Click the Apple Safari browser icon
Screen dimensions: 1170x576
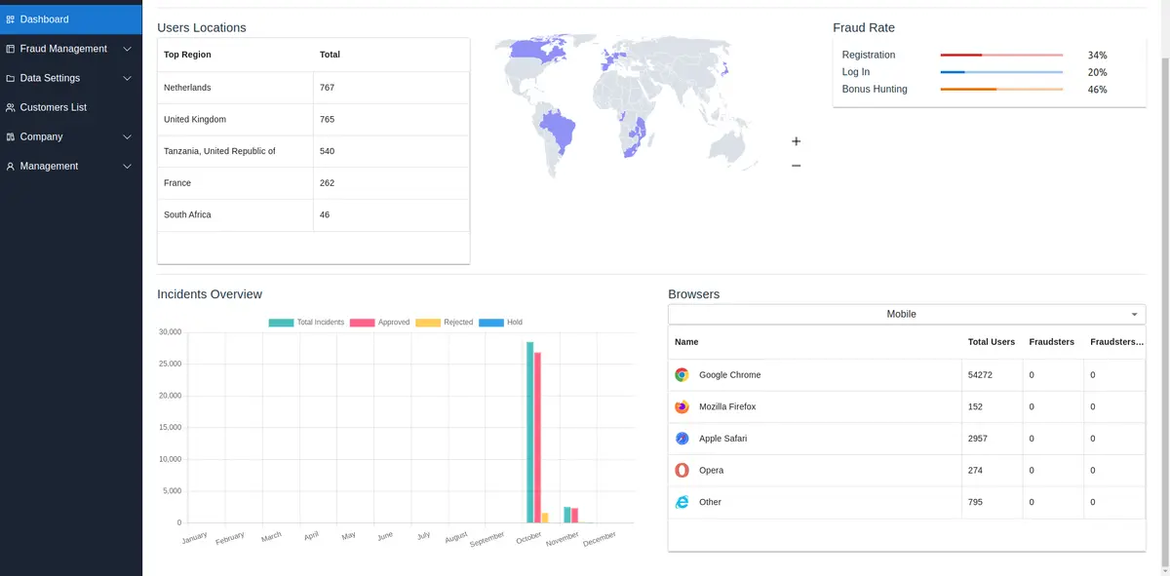tap(682, 438)
